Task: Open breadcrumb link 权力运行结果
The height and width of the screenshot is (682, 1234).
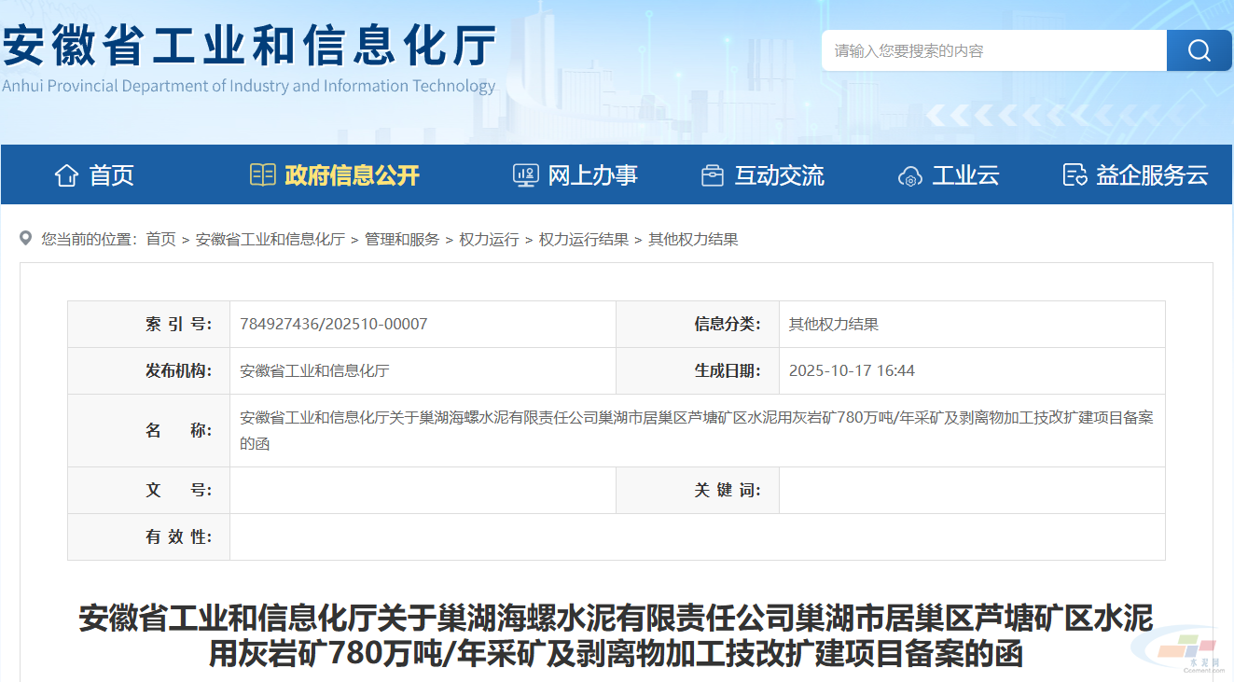Action: coord(583,239)
